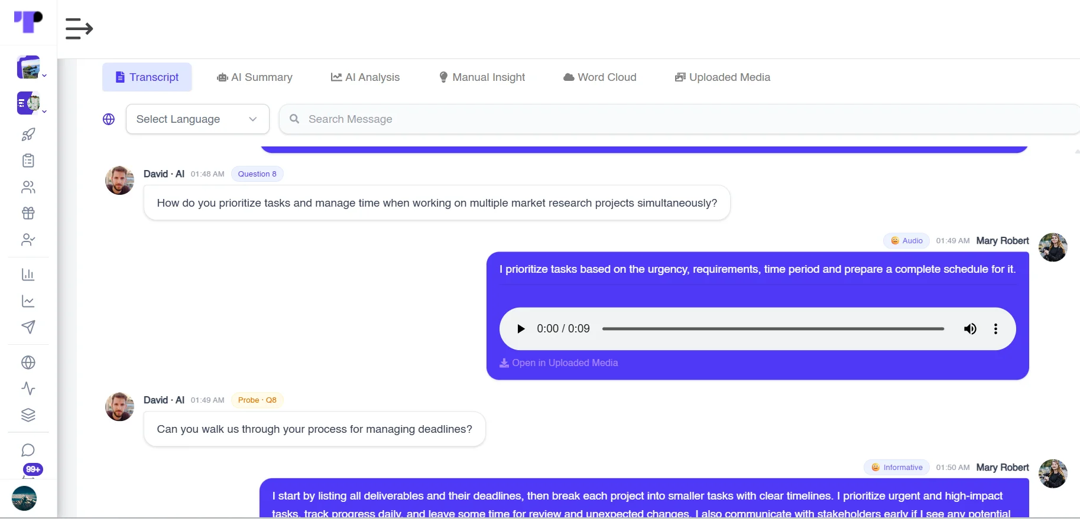Image resolution: width=1080 pixels, height=519 pixels.
Task: Click the app logo in top-left corner
Action: pyautogui.click(x=28, y=22)
